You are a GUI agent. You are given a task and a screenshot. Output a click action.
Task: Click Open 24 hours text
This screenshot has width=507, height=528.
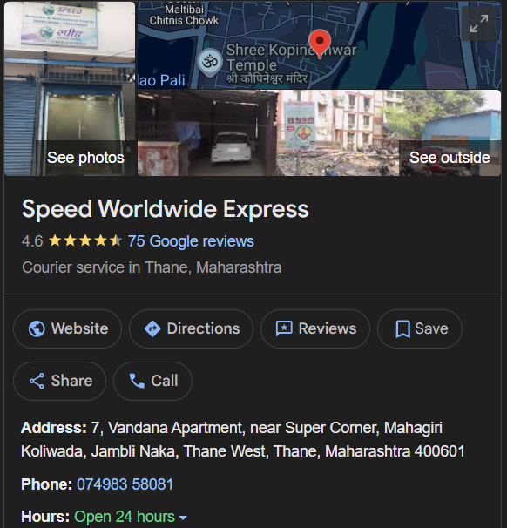(x=125, y=517)
